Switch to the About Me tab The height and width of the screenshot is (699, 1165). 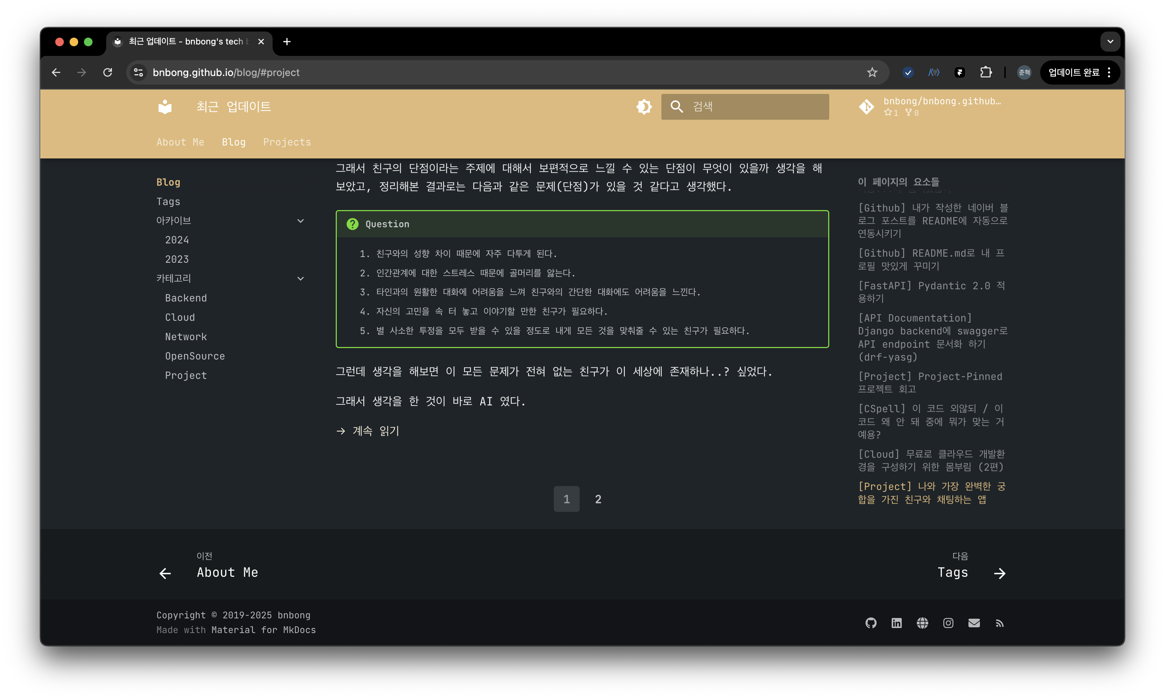click(180, 142)
